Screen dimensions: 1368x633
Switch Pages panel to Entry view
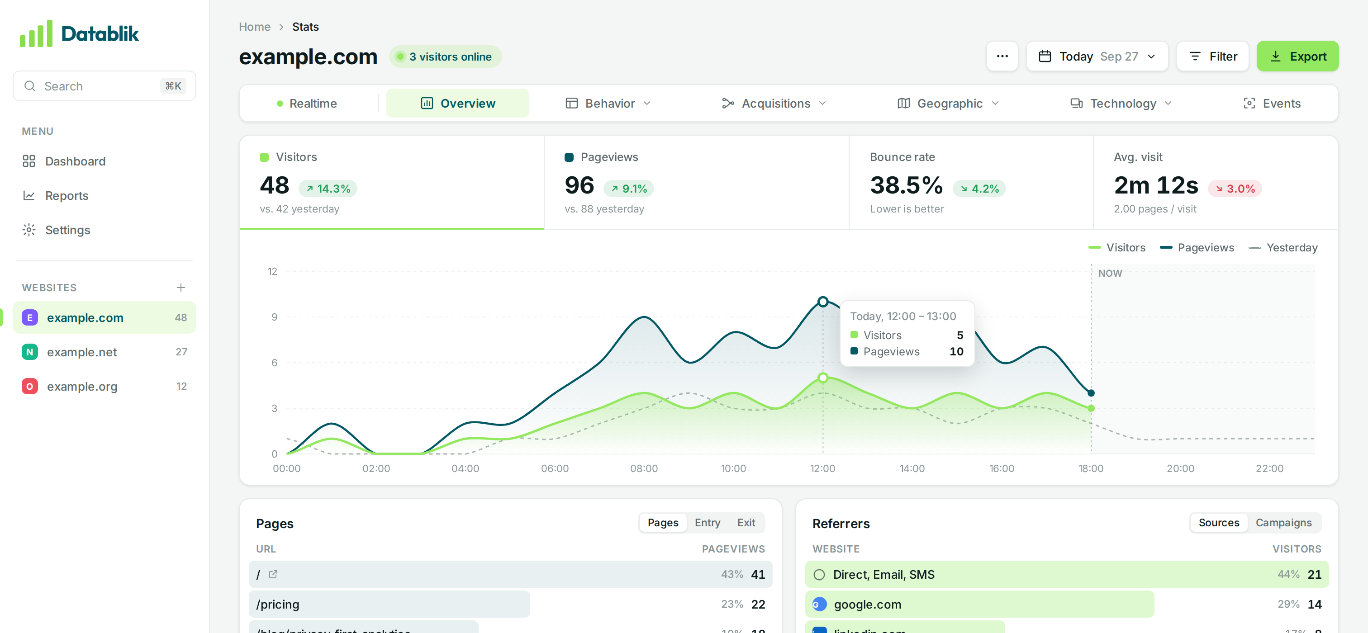coord(708,523)
